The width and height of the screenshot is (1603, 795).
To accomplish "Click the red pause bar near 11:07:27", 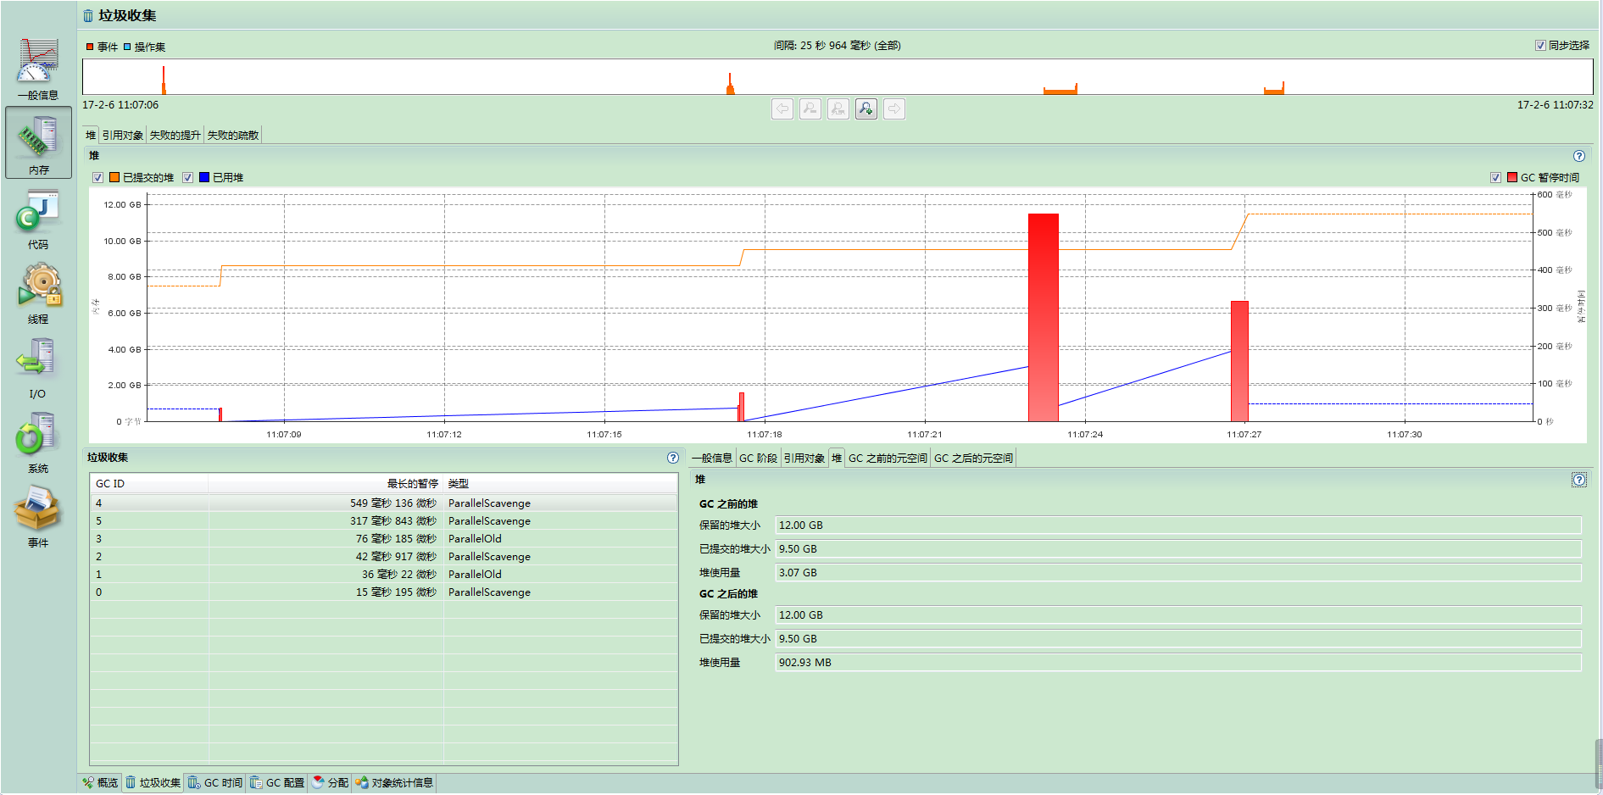I will tap(1239, 361).
